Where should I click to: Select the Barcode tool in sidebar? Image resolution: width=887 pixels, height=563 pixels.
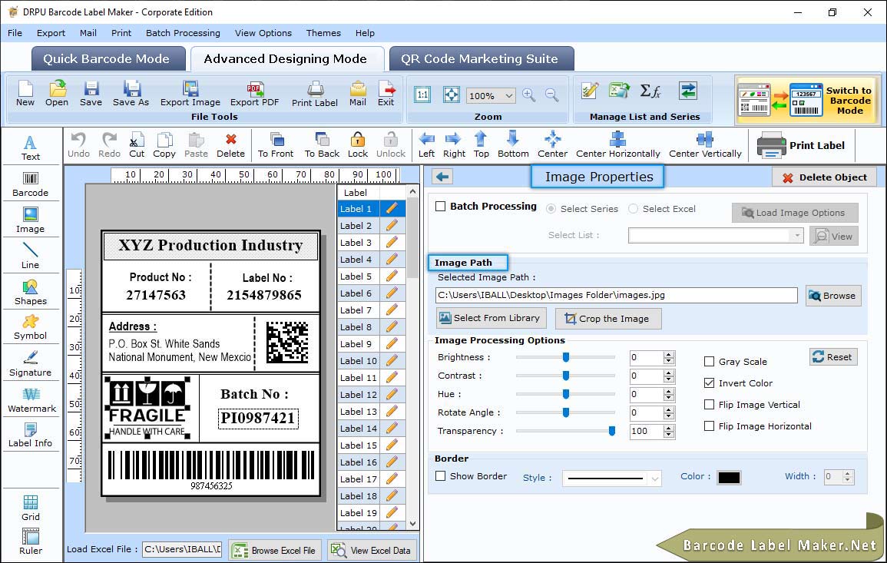tap(31, 184)
